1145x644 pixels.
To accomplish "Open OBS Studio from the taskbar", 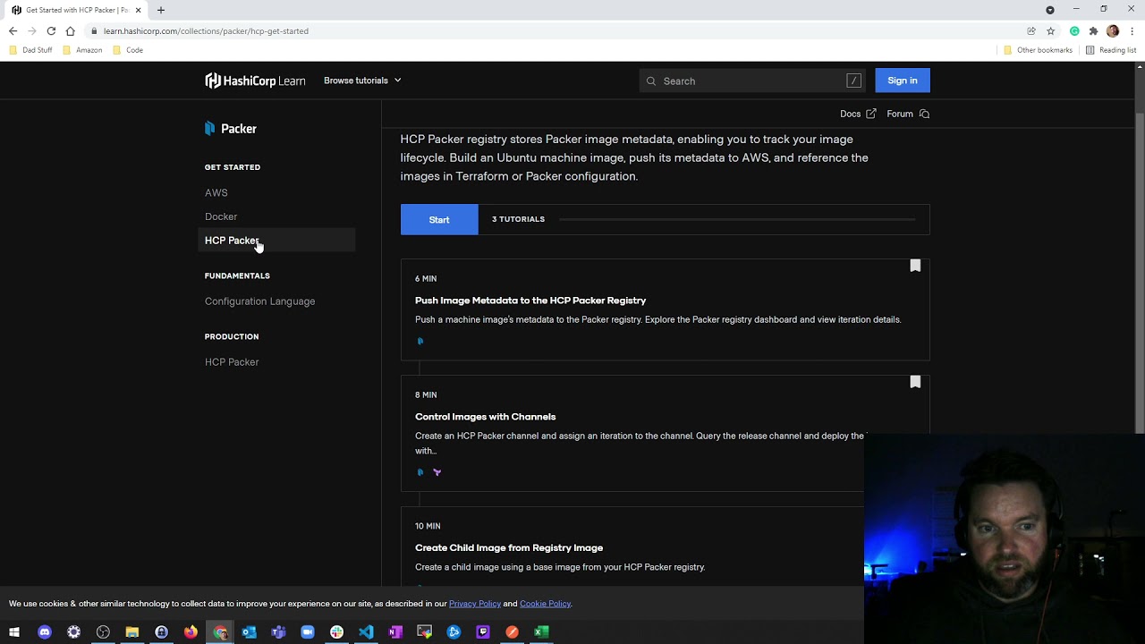I will (103, 632).
